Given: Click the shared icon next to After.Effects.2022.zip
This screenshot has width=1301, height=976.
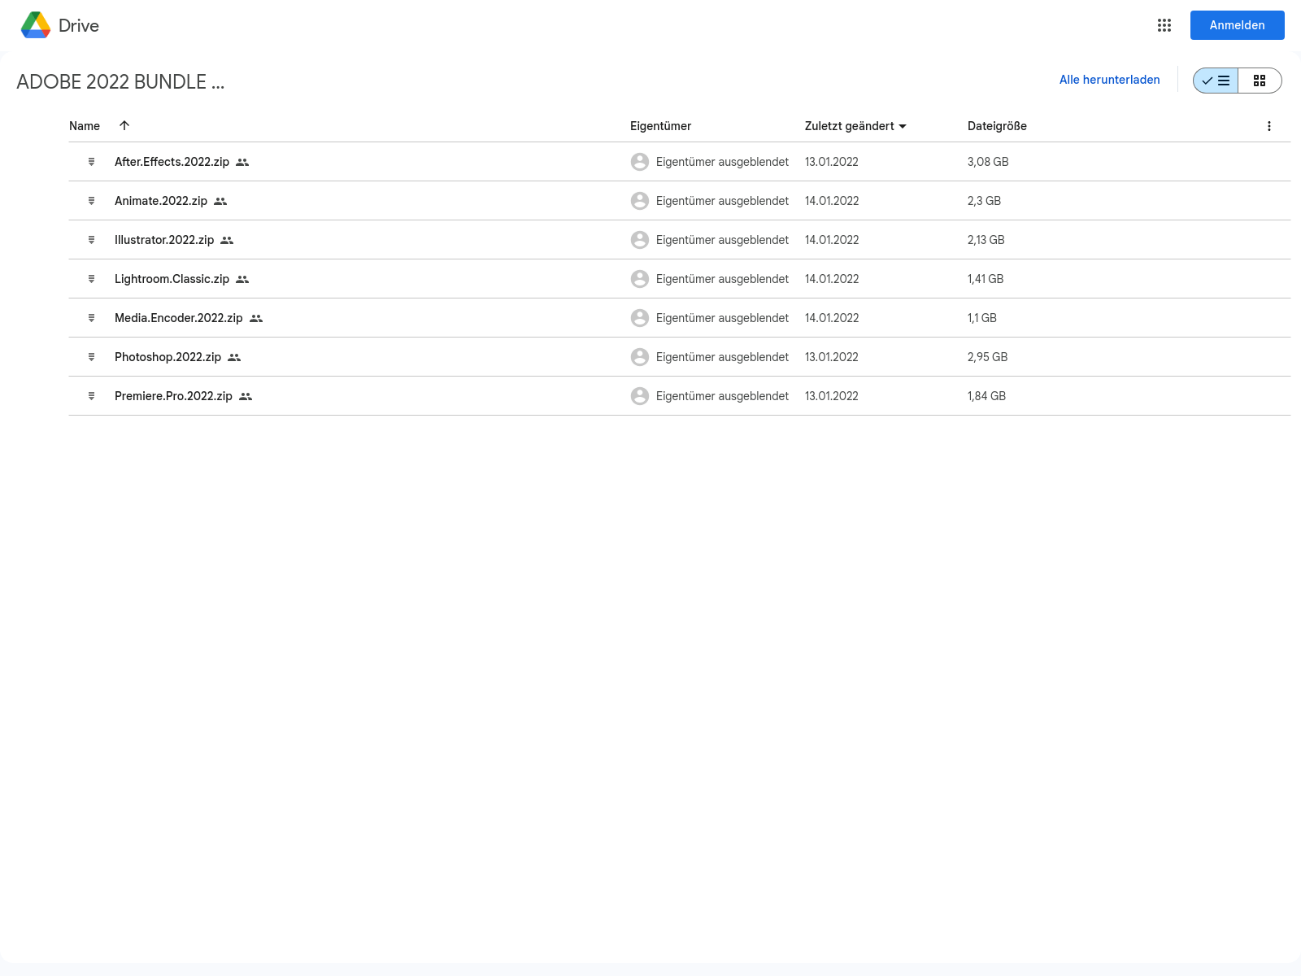Looking at the screenshot, I should click(x=242, y=163).
